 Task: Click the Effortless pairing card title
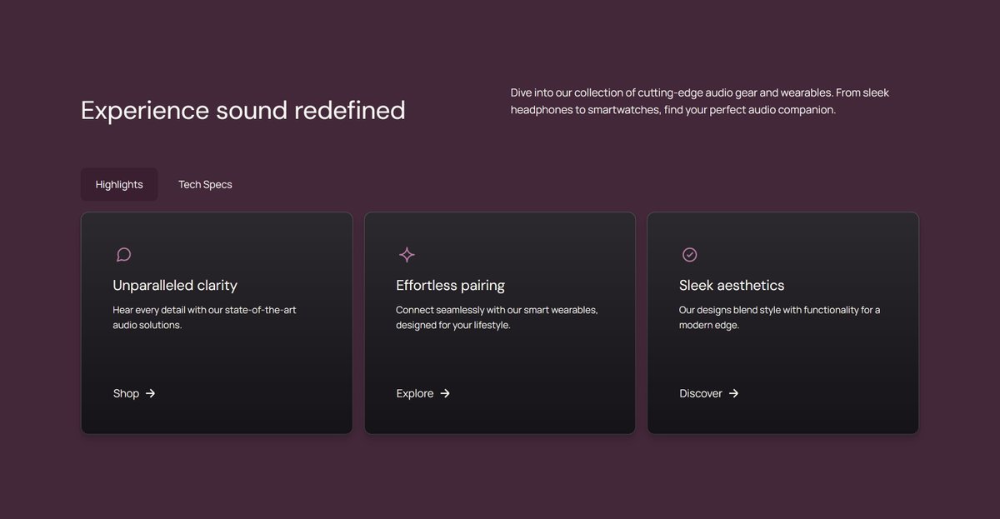[451, 285]
